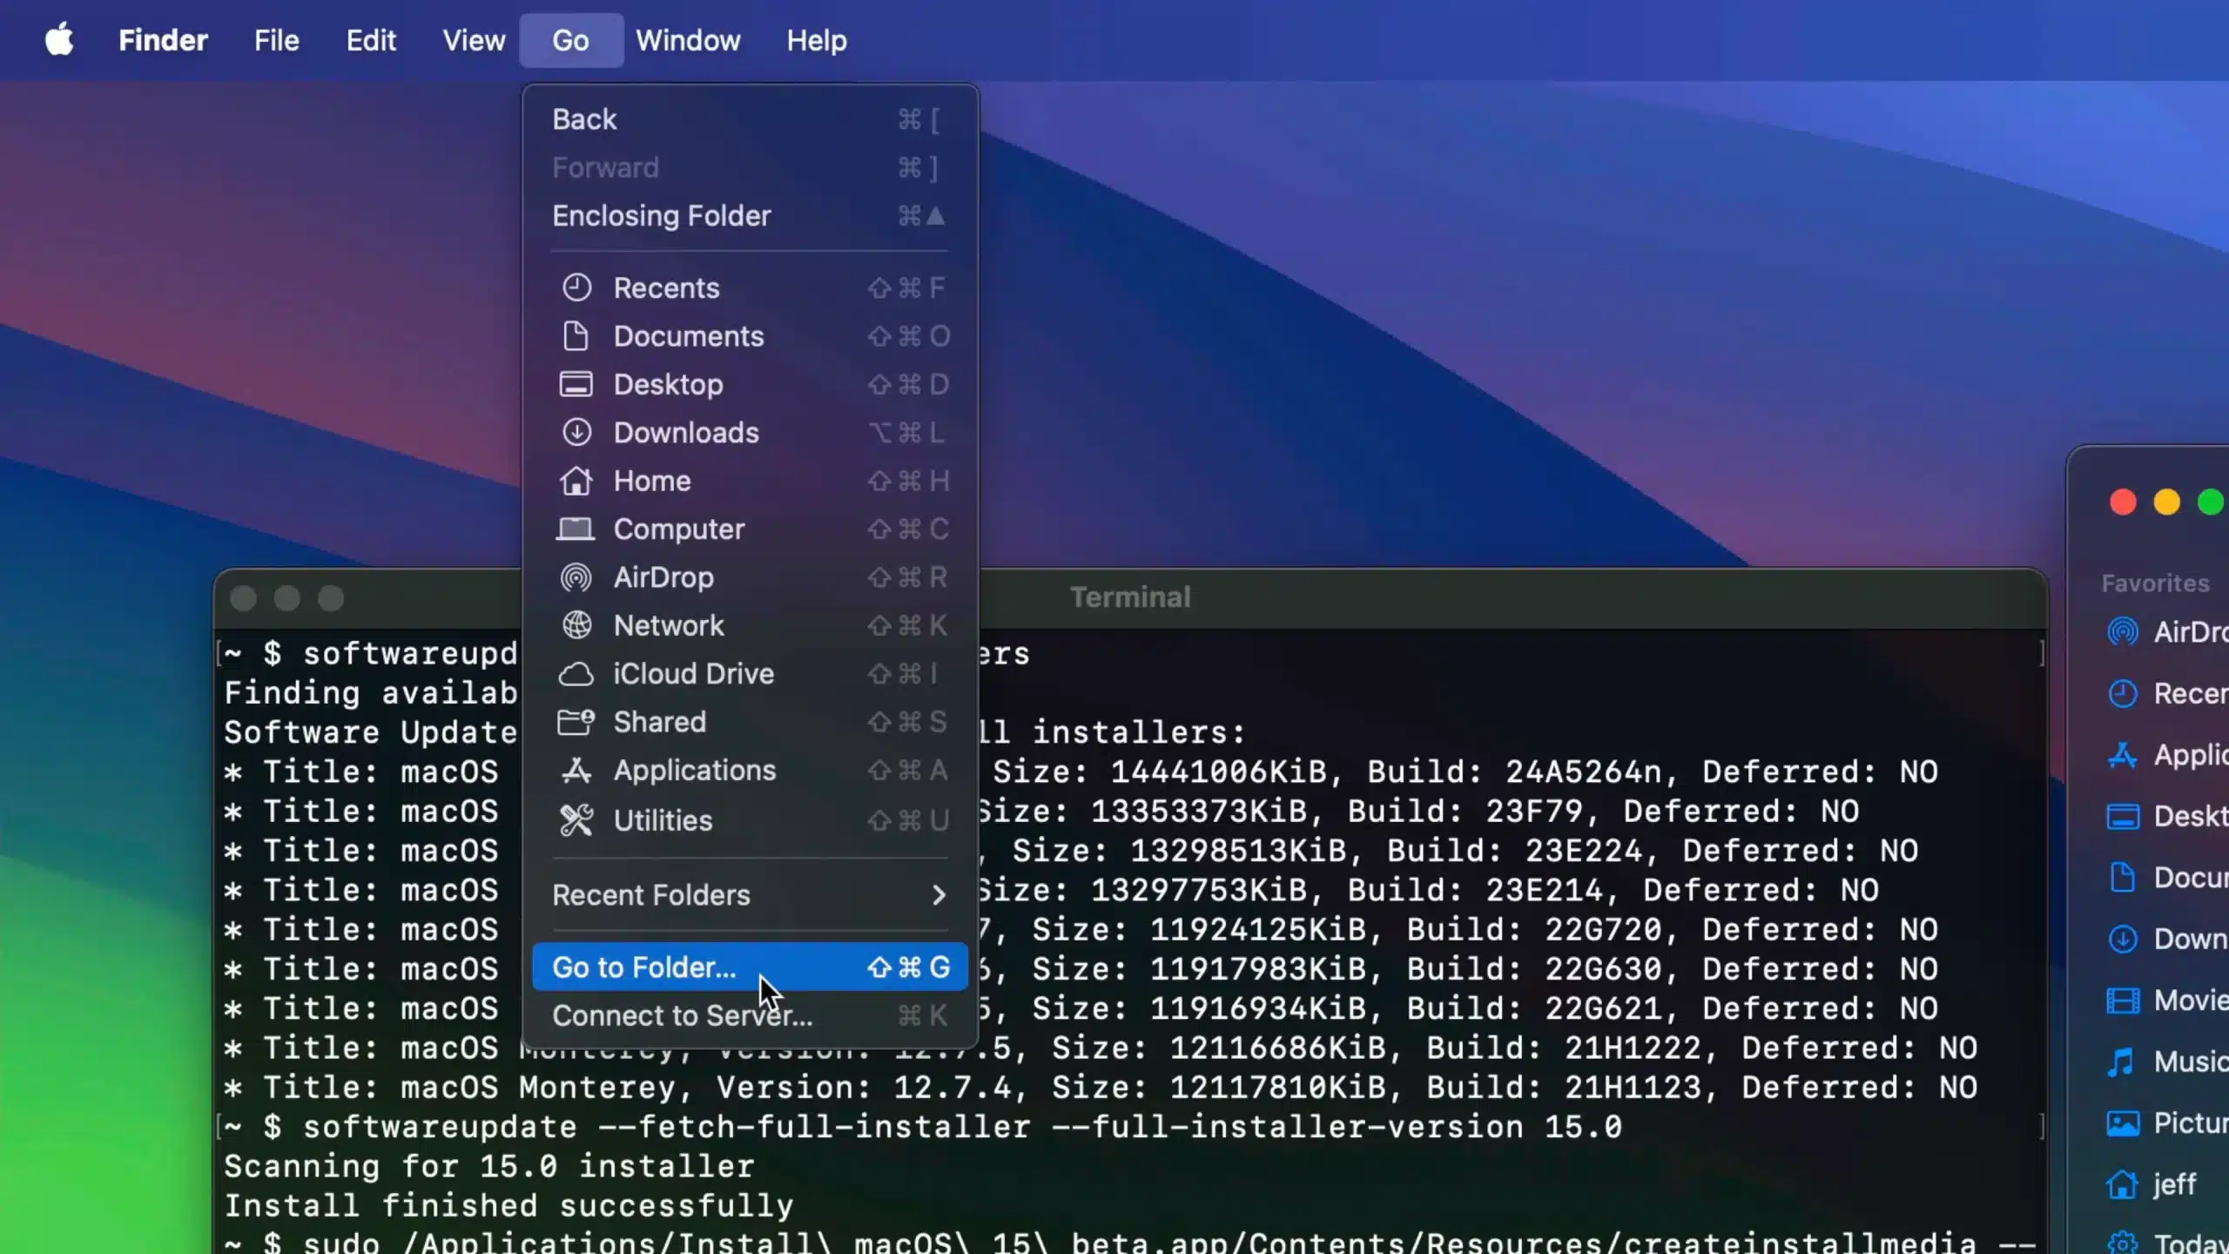The width and height of the screenshot is (2229, 1254).
Task: Open the View menu in menu bar
Action: [x=474, y=40]
